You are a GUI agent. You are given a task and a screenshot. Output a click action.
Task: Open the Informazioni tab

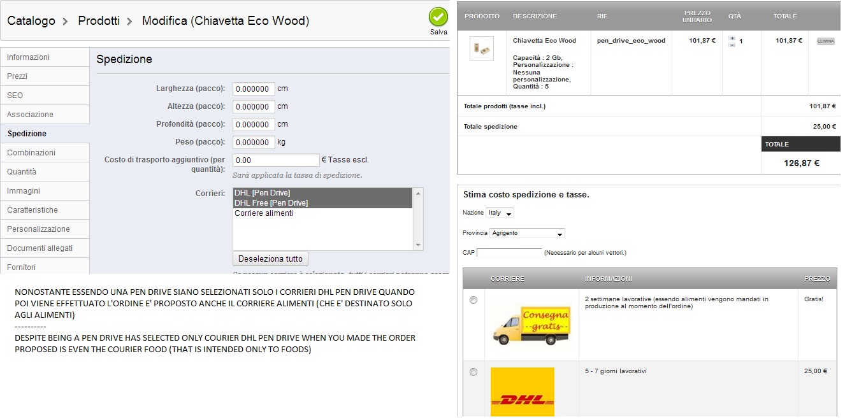click(x=45, y=57)
